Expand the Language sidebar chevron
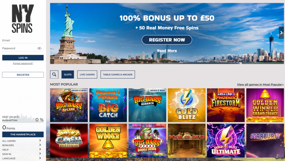This screenshot has width=285, height=161. [40, 158]
